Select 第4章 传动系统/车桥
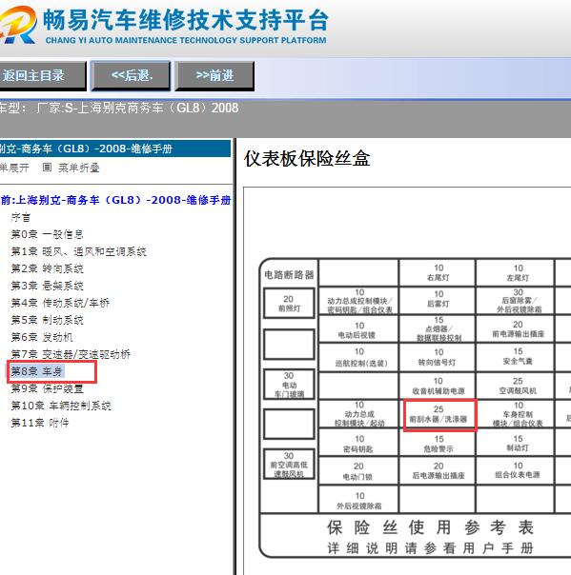Screen dimensions: 571x575 60,303
